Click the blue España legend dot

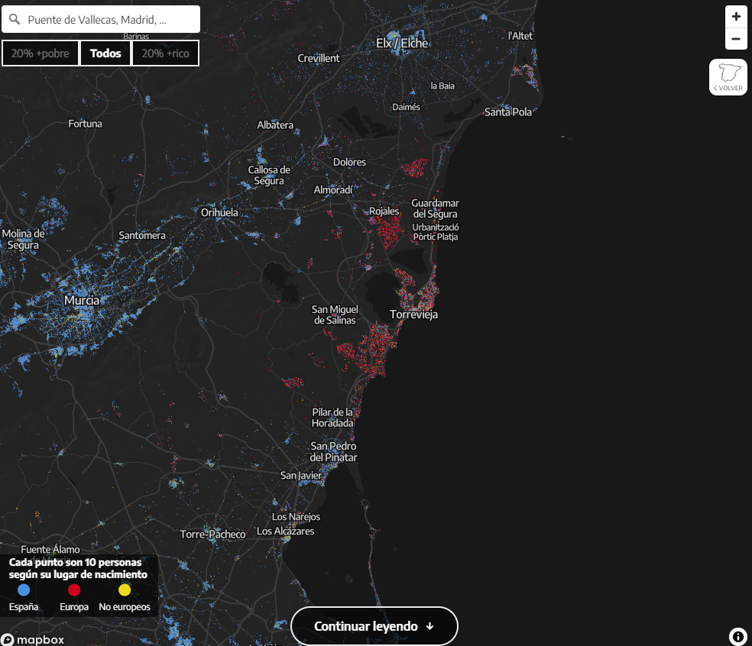[24, 590]
